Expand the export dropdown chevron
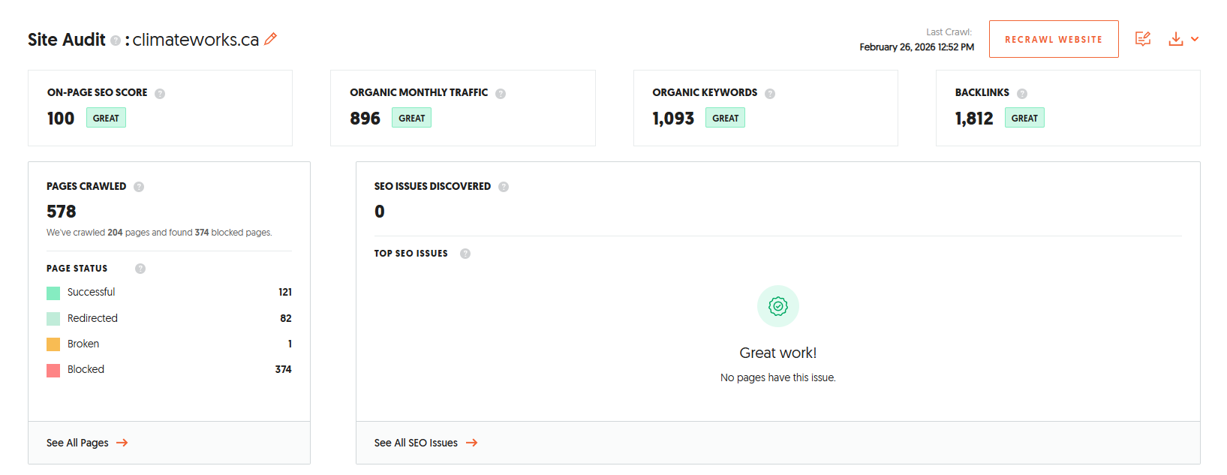The width and height of the screenshot is (1227, 475). pyautogui.click(x=1195, y=39)
